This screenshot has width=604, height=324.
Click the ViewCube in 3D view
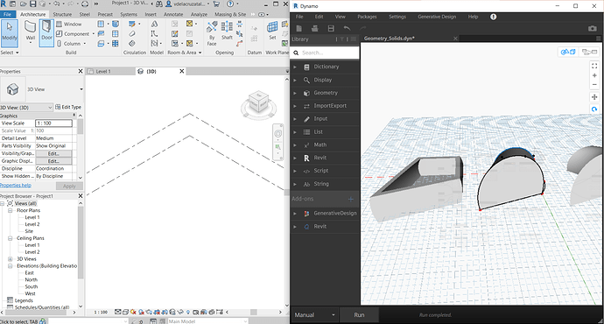tap(259, 103)
